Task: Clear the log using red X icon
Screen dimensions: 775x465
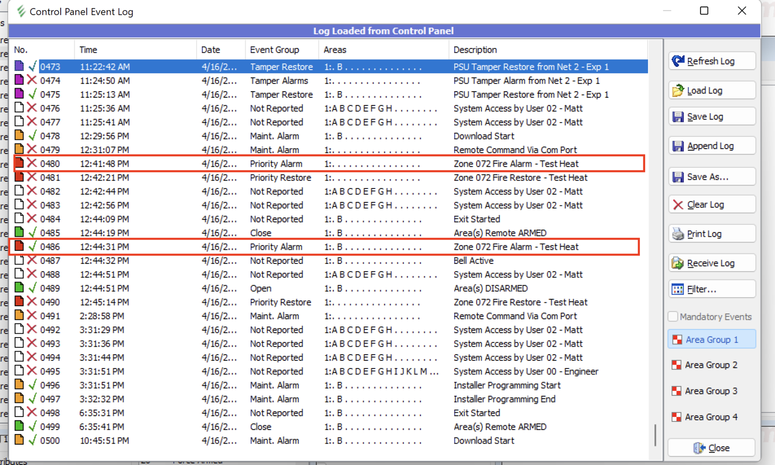Action: click(x=678, y=205)
